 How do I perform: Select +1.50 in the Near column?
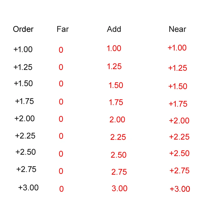[x=178, y=86]
